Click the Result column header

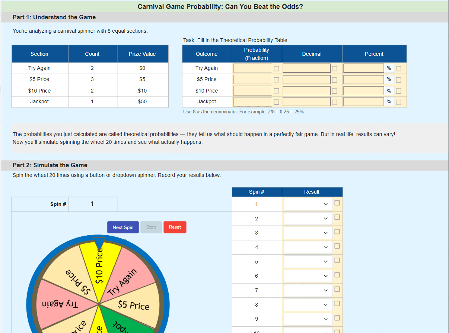click(312, 192)
